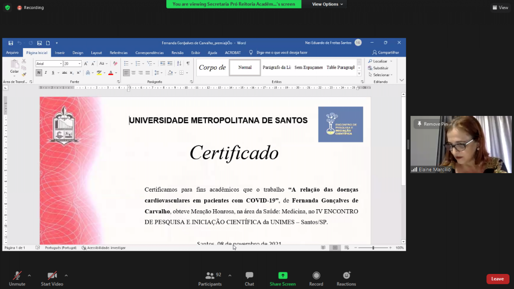
Task: Decrease paragraph indent
Action: 163,64
